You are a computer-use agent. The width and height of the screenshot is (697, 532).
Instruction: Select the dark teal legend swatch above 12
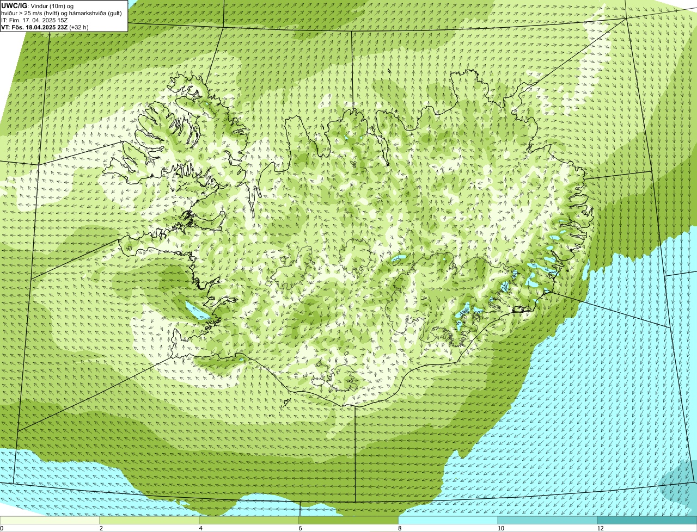[647, 521]
